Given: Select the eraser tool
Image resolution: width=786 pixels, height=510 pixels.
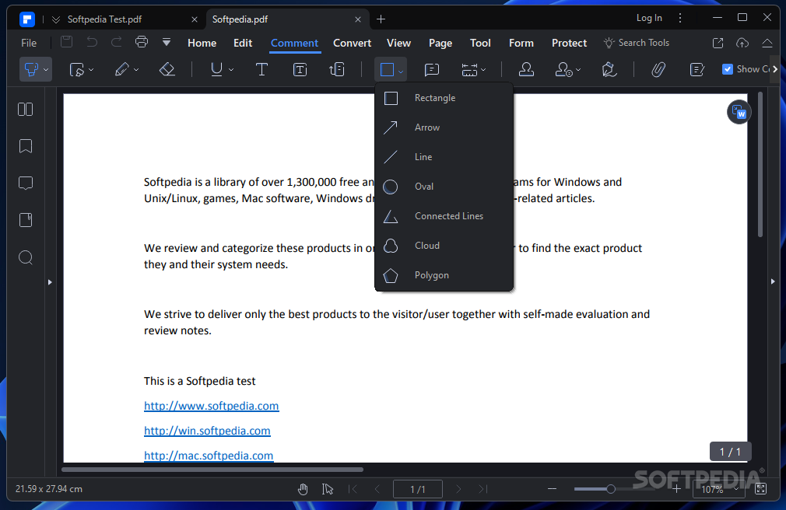Looking at the screenshot, I should [167, 70].
